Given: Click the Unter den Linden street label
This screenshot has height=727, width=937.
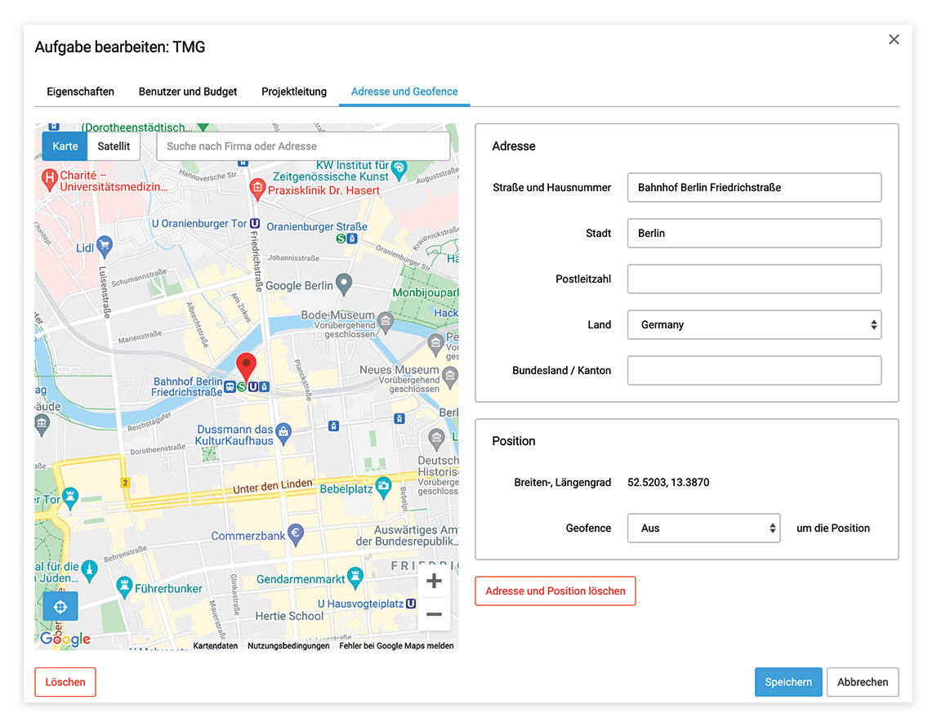Looking at the screenshot, I should (x=273, y=486).
